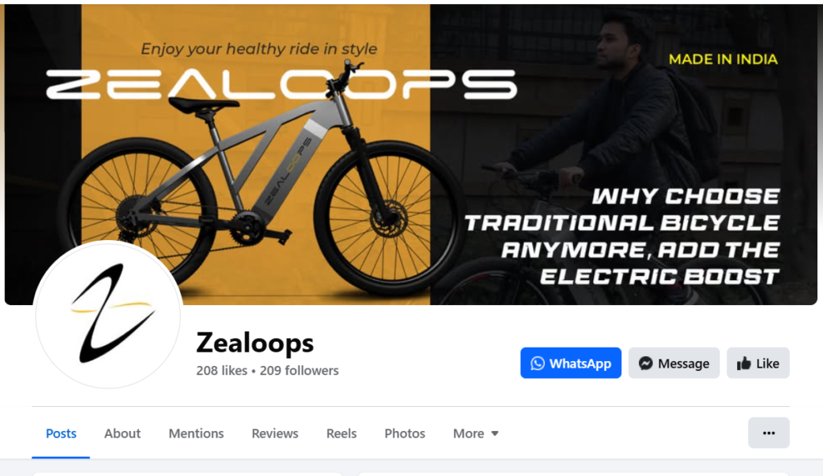Click the Messenger icon in Message button

pos(645,364)
